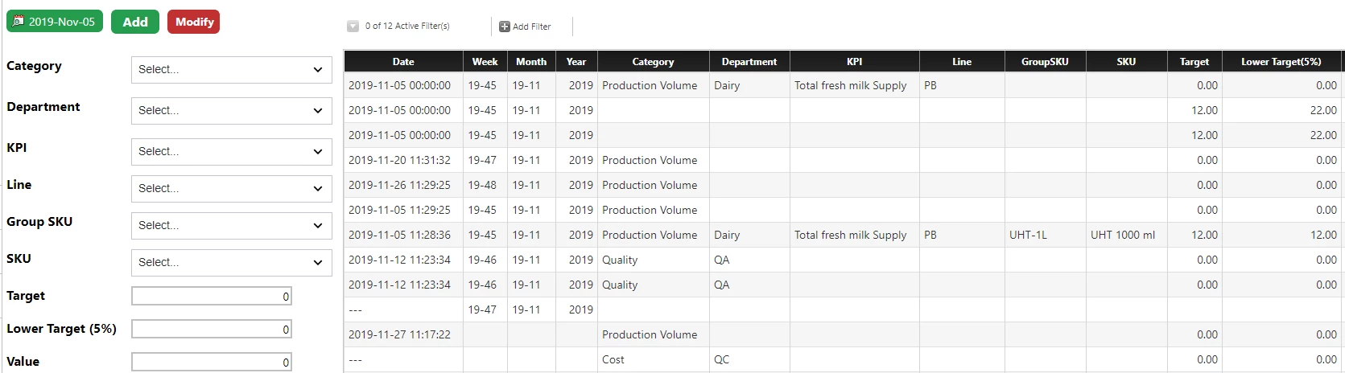Sort by the KPI column header
Image resolution: width=1345 pixels, height=373 pixels.
[x=855, y=61]
